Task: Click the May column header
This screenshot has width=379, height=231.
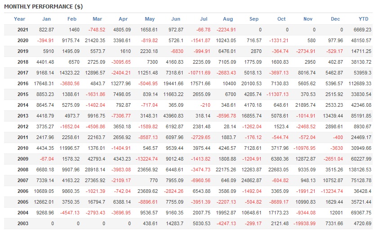Action: tap(150, 19)
